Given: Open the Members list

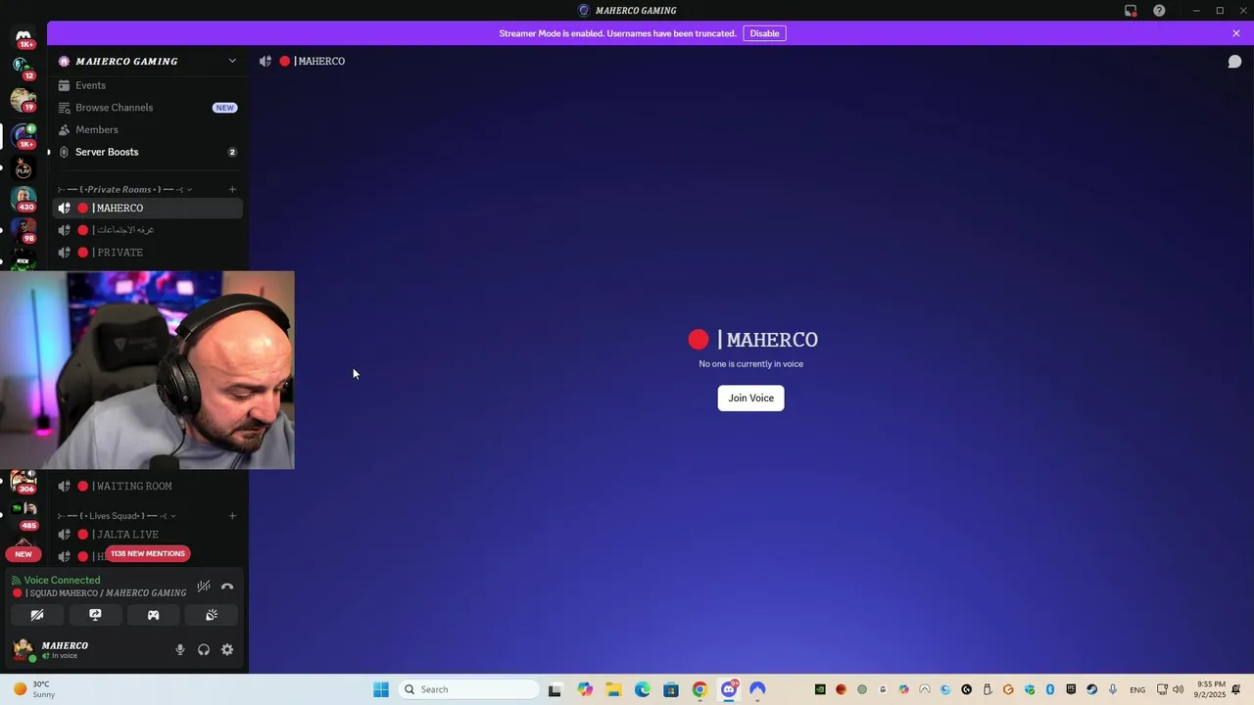Looking at the screenshot, I should tap(147, 129).
